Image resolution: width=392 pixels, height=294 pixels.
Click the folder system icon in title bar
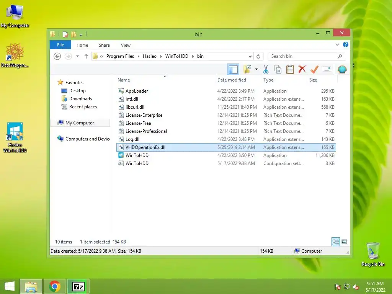click(x=52, y=34)
